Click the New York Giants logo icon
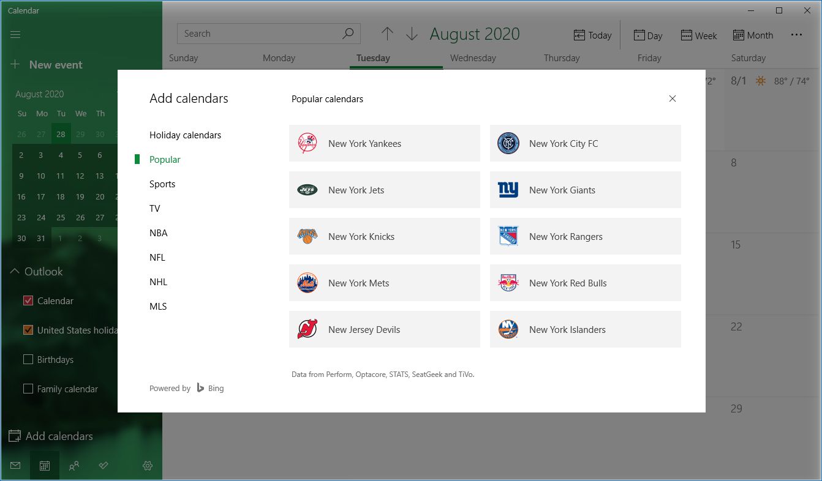Screen dimensions: 822x481 coord(508,190)
